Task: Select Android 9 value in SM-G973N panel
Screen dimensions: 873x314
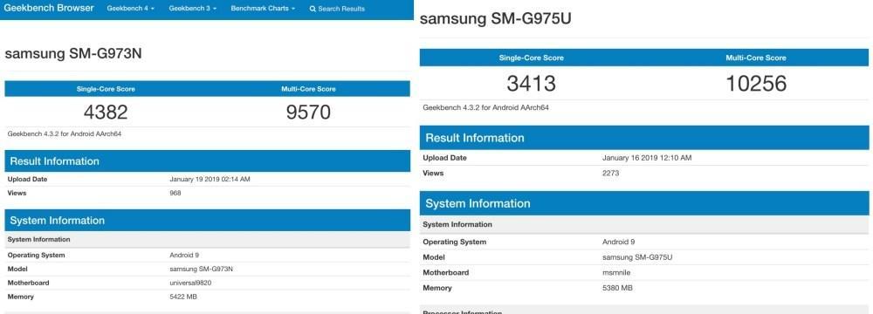Action: coord(184,256)
